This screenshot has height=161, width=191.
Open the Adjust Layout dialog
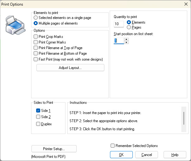point(70,68)
